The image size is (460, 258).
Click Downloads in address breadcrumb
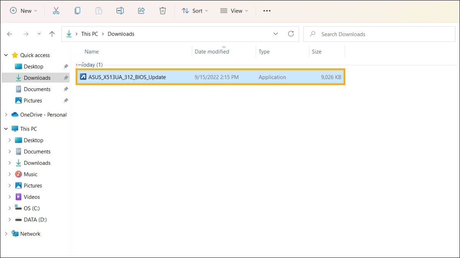tap(121, 34)
